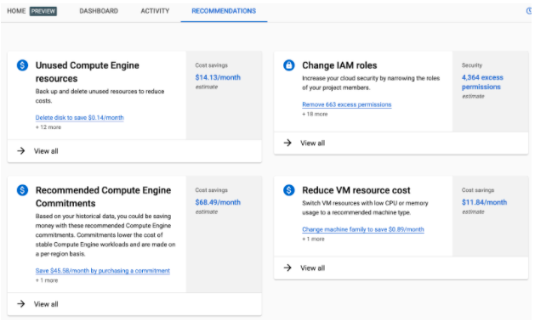The width and height of the screenshot is (535, 321).
Task: Open the Remove 663 excess permissions link
Action: tap(347, 104)
